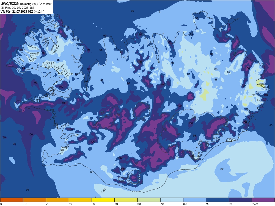Click the legend label '70'
Screen dimensions: 275x206
[x=162, y=204]
